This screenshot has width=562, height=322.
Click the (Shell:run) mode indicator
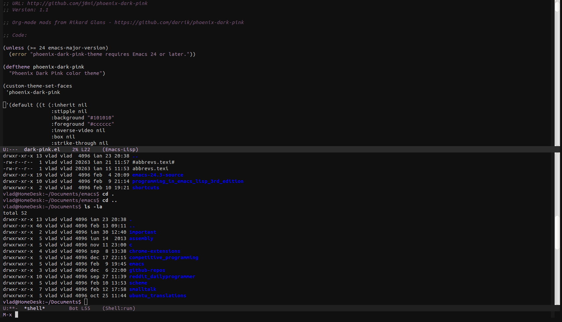[119, 308]
